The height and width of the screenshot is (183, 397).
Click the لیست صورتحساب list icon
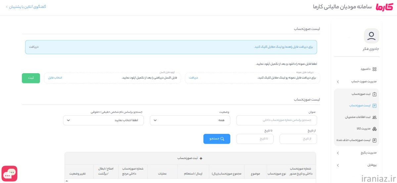pos(375,106)
